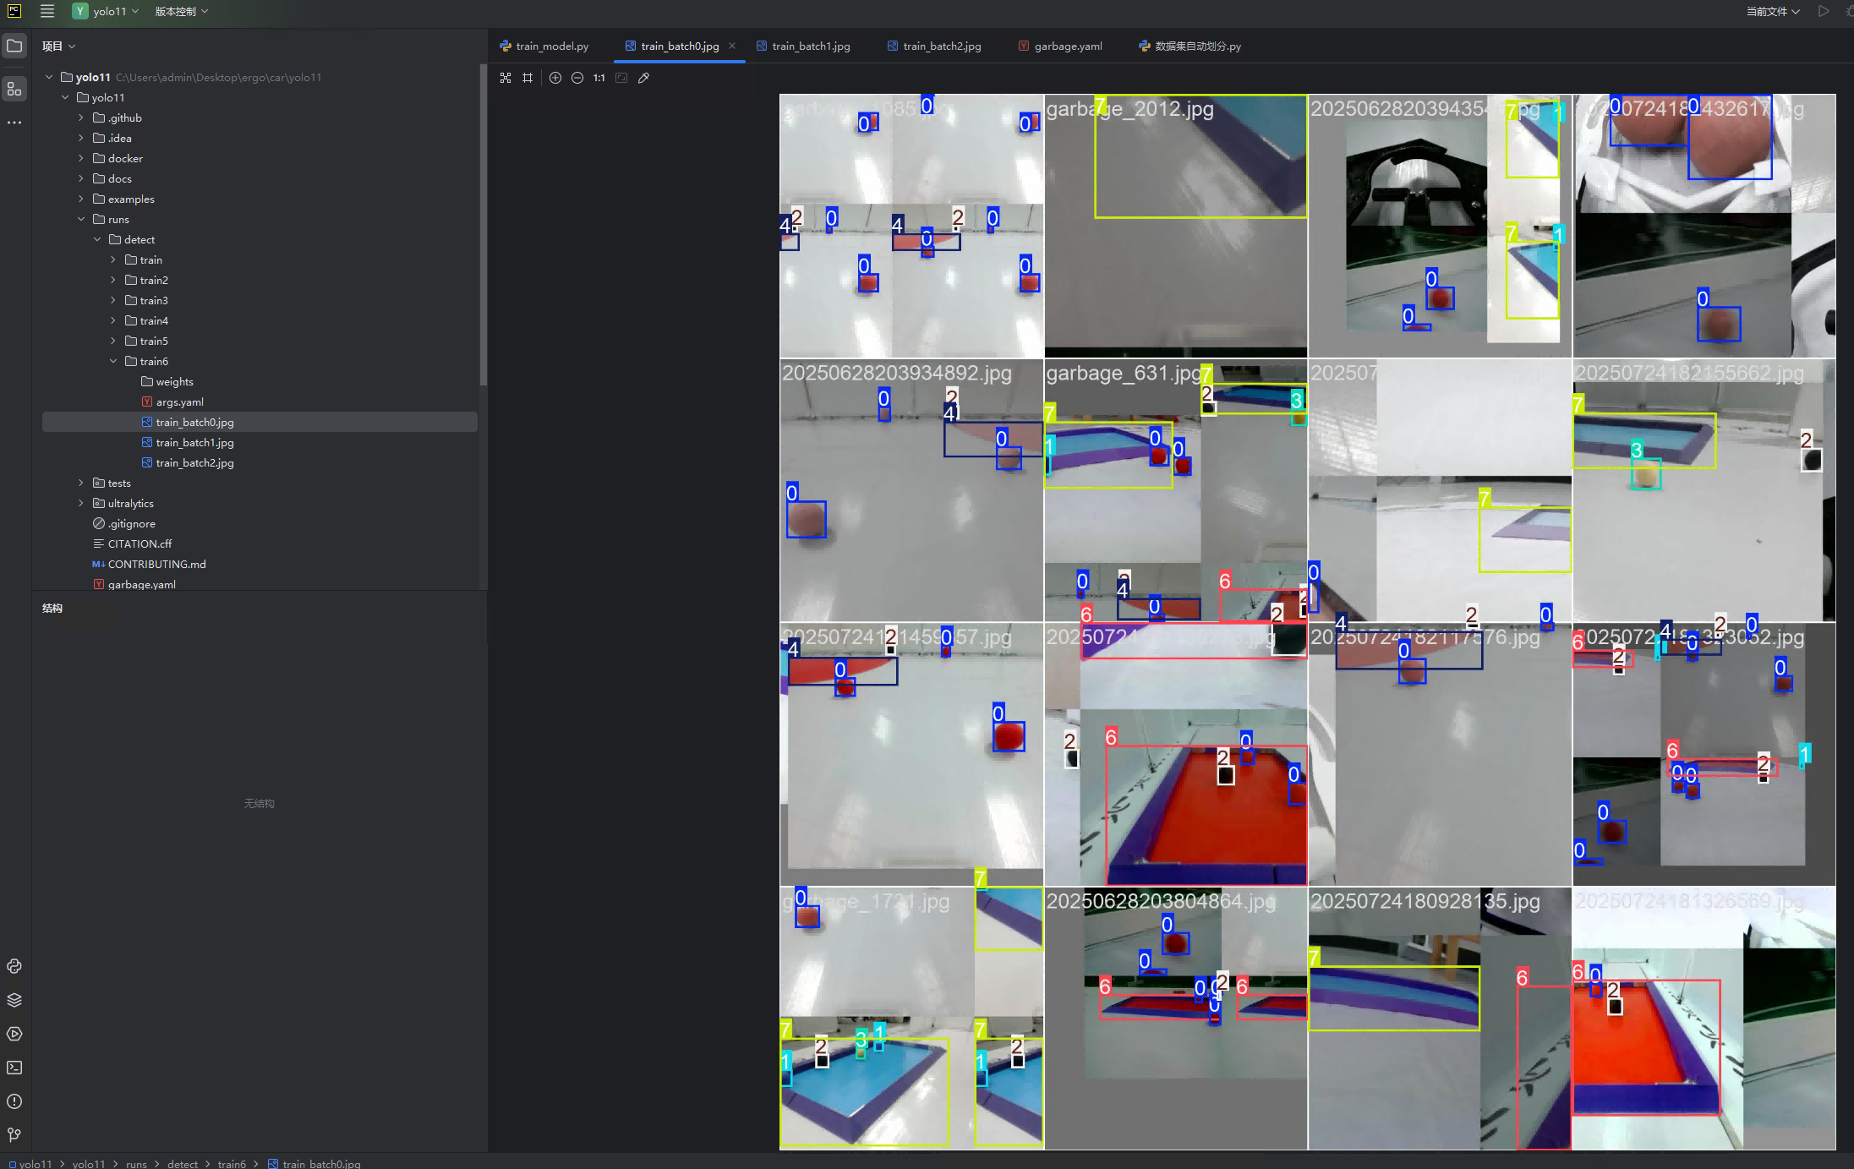Open the Terminal tool window

pyautogui.click(x=14, y=1068)
